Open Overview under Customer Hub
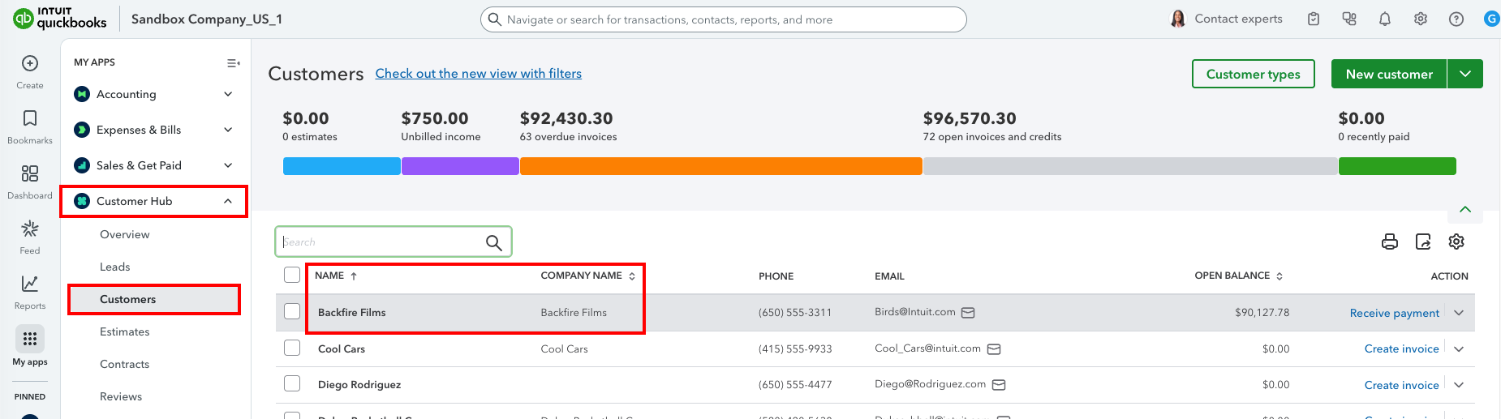The height and width of the screenshot is (419, 1501). pos(125,234)
